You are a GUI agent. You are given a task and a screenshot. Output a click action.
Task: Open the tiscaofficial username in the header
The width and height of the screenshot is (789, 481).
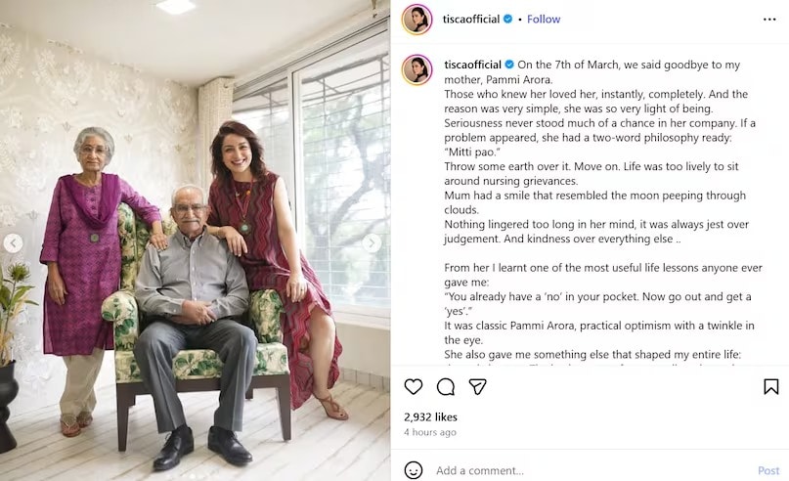[x=471, y=19]
